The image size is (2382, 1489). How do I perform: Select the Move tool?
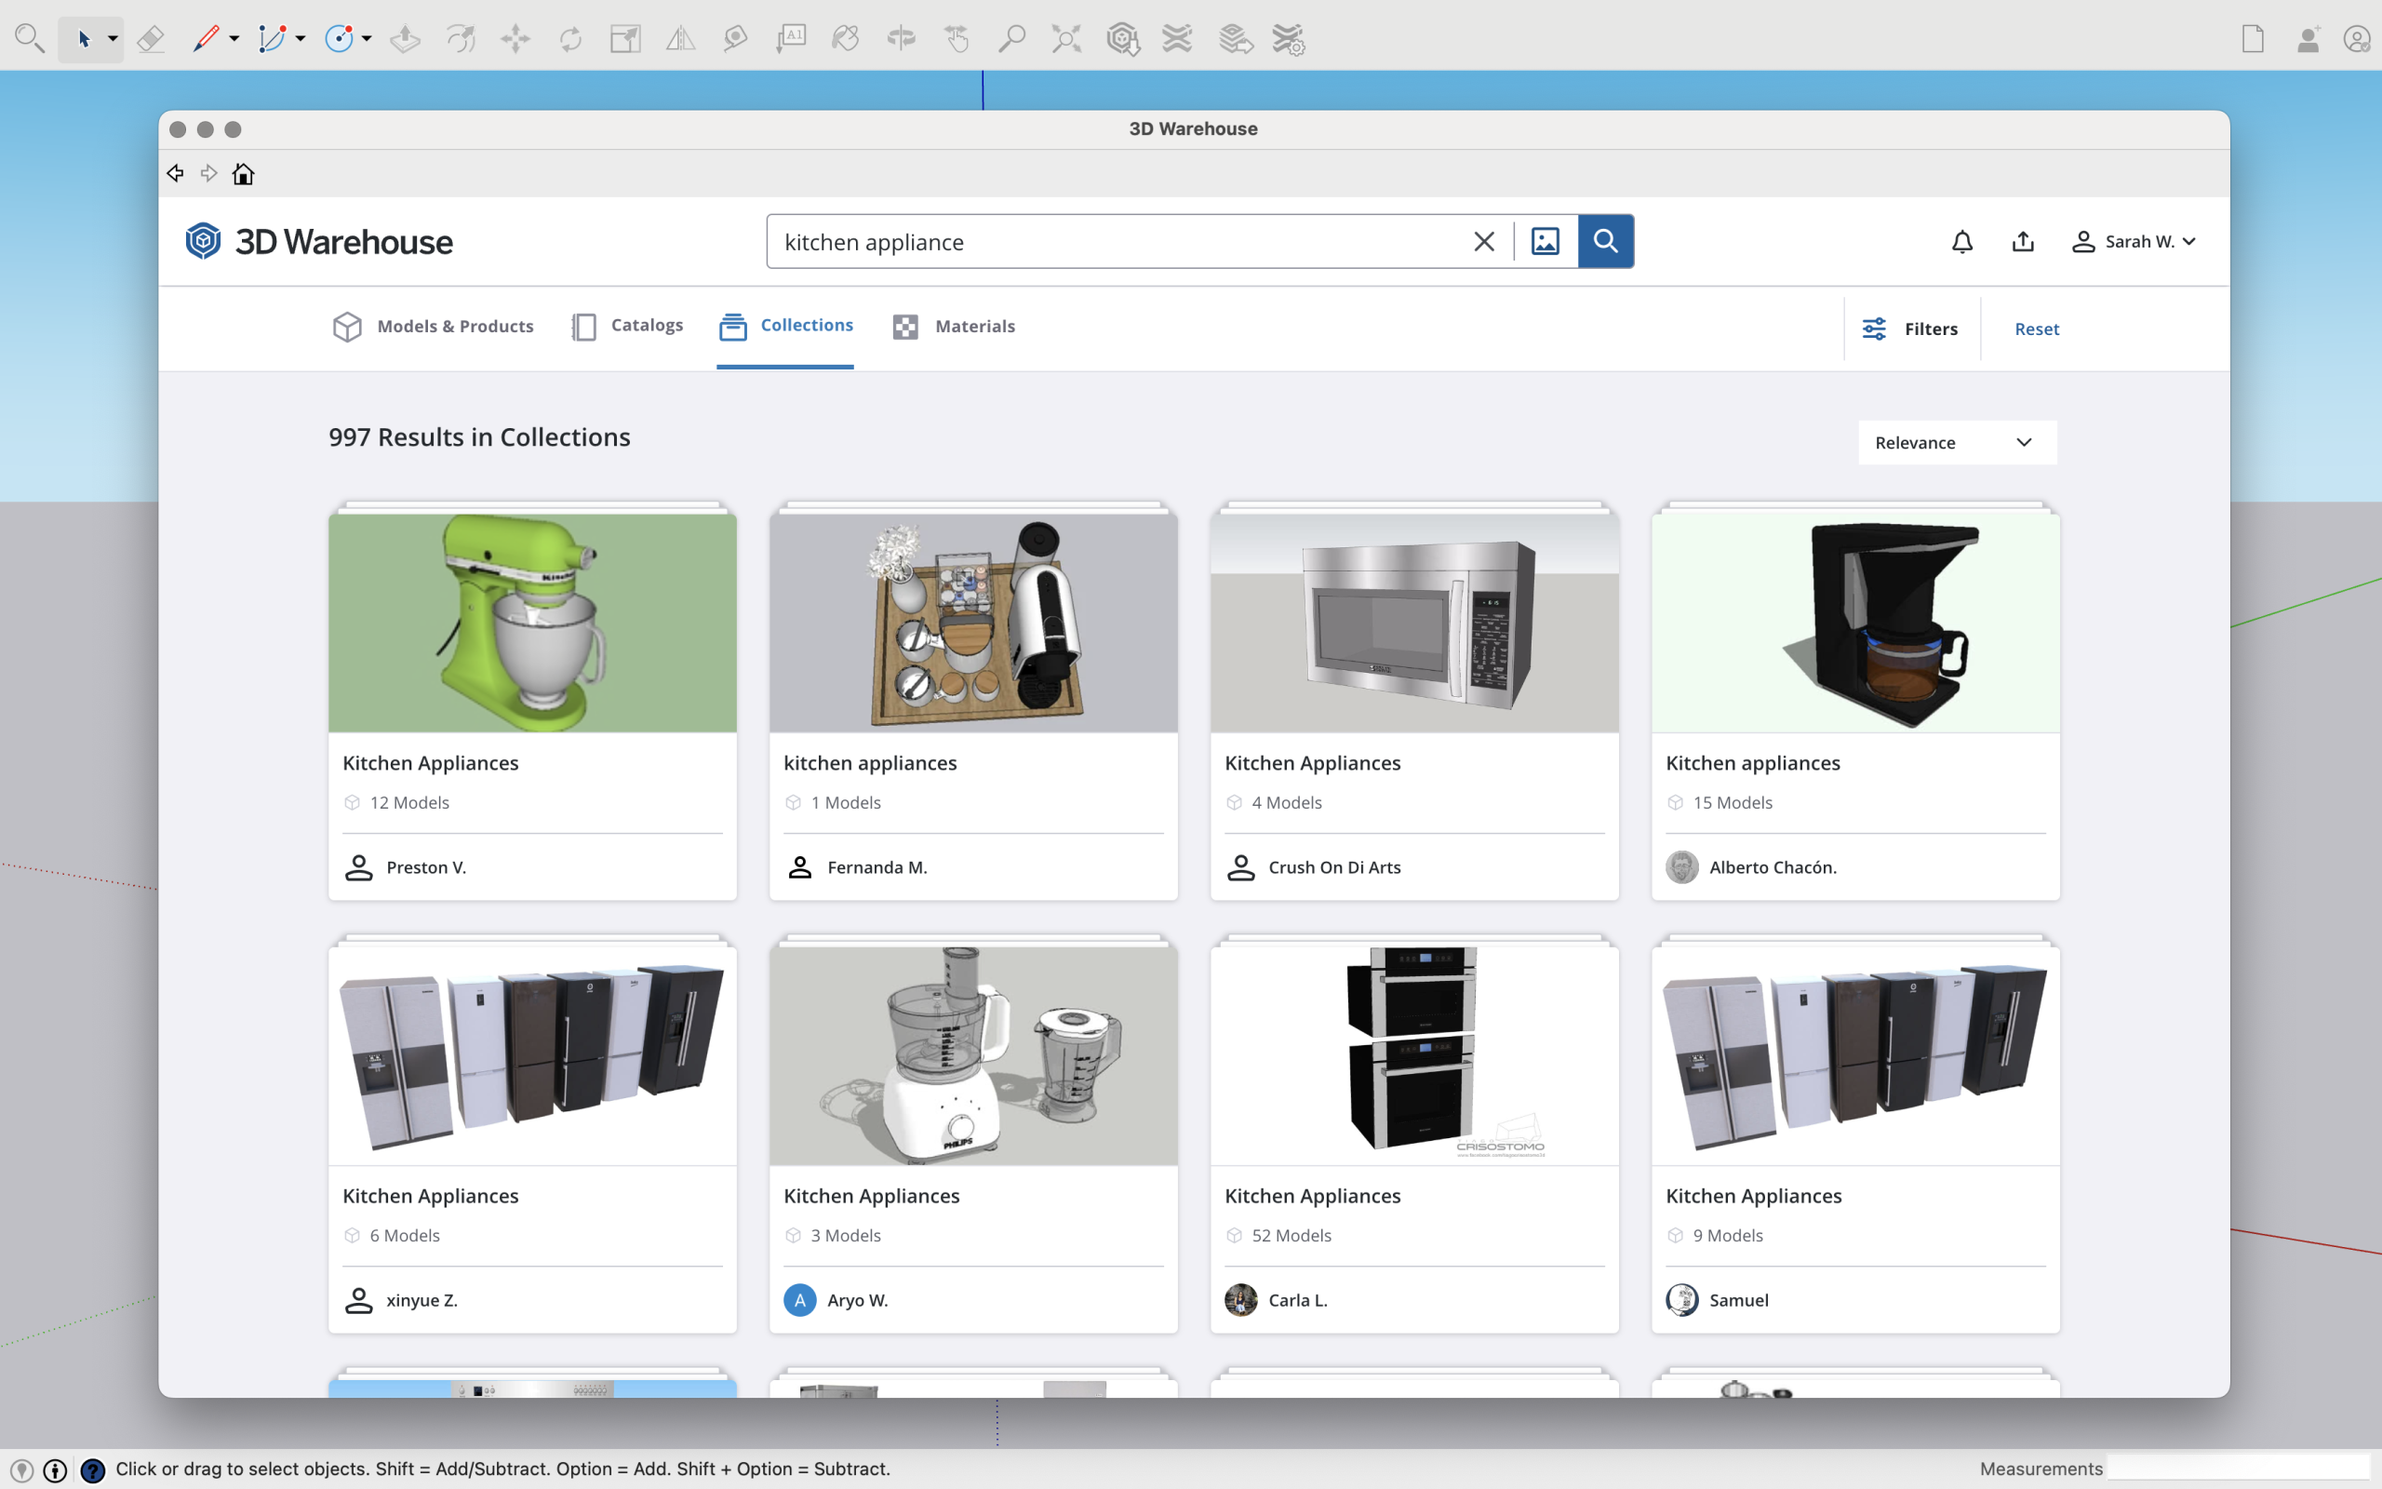tap(515, 39)
